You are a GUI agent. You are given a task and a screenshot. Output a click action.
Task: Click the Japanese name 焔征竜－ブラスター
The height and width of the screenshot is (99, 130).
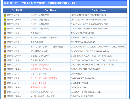pyautogui.click(x=40, y=56)
